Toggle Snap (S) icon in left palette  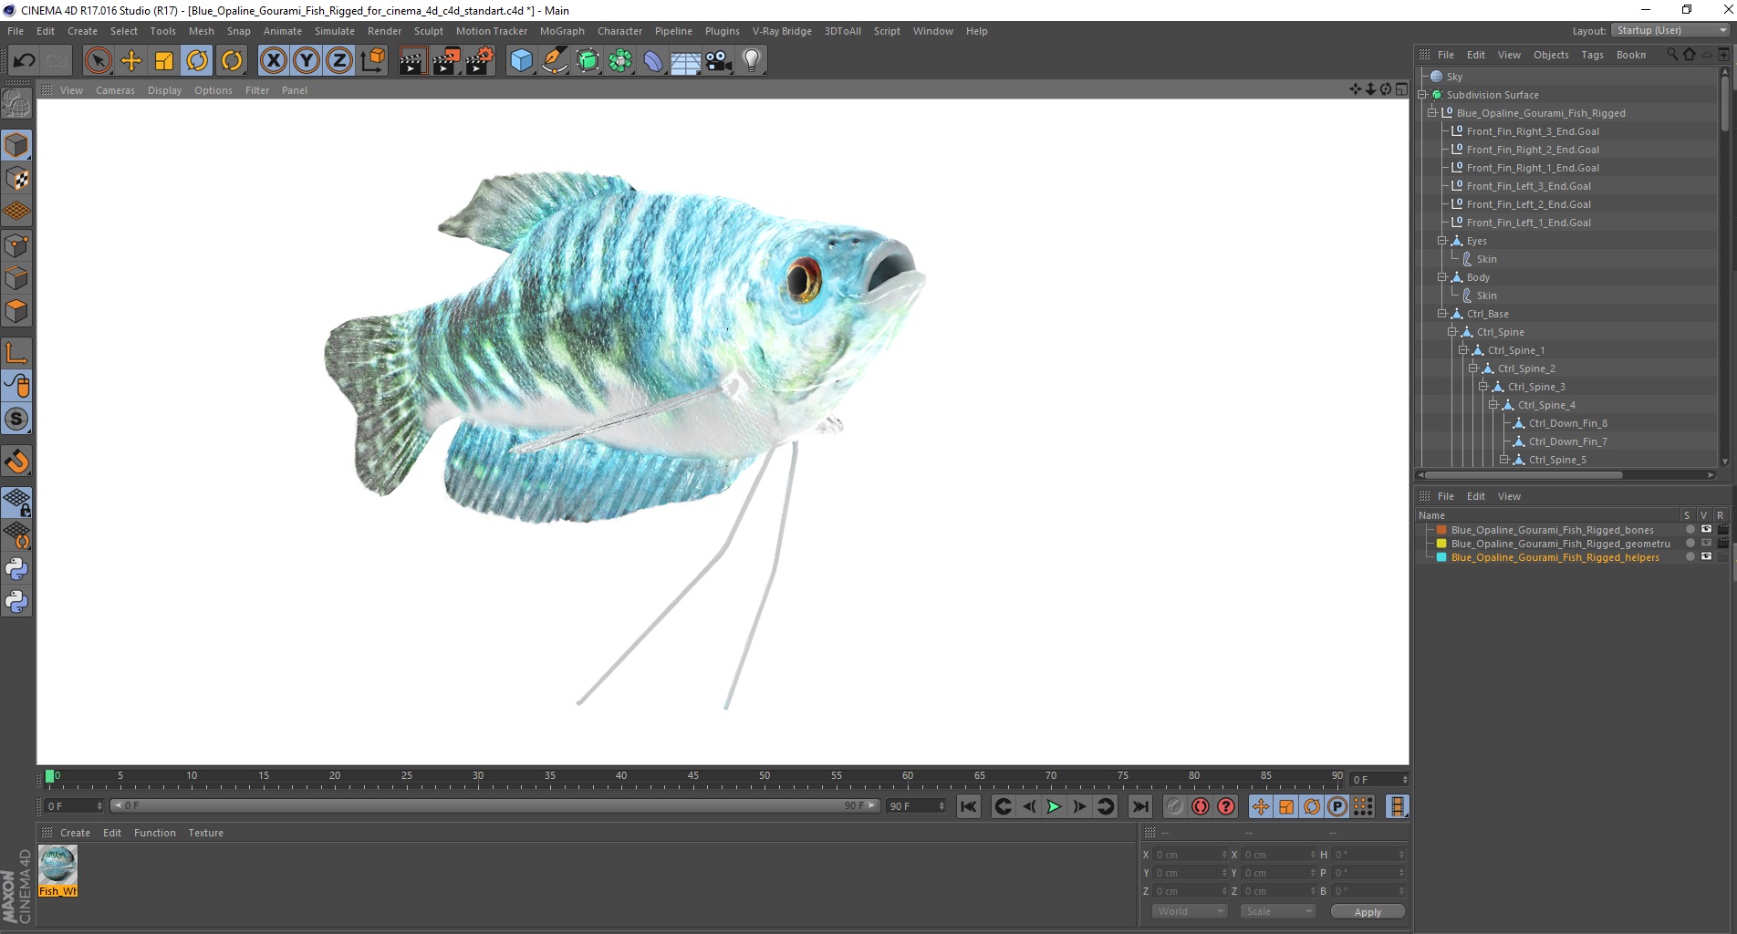point(16,419)
